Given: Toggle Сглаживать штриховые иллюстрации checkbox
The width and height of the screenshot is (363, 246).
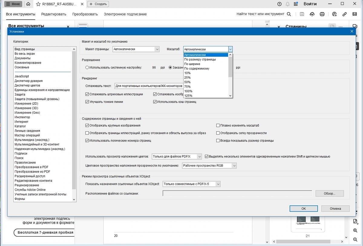Looking at the screenshot, I should [x=87, y=94].
